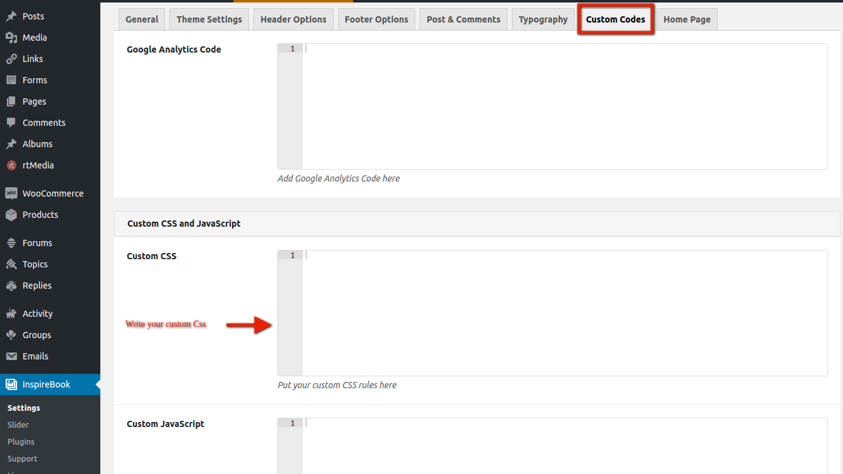The image size is (843, 474).
Task: Select the Comments speech bubble icon
Action: click(x=11, y=123)
